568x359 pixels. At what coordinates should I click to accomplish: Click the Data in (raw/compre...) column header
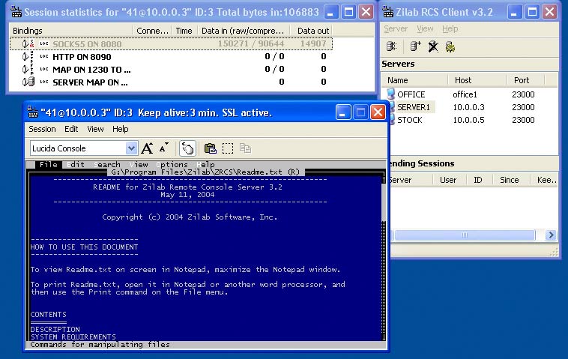244,31
